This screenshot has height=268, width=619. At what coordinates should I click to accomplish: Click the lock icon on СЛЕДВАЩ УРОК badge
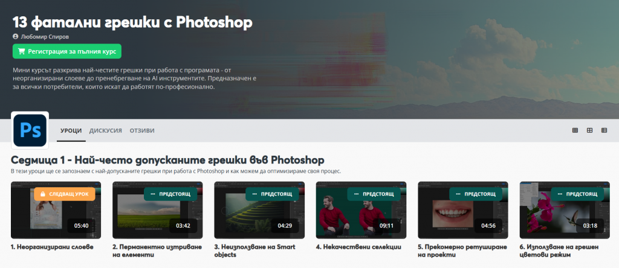pyautogui.click(x=43, y=194)
